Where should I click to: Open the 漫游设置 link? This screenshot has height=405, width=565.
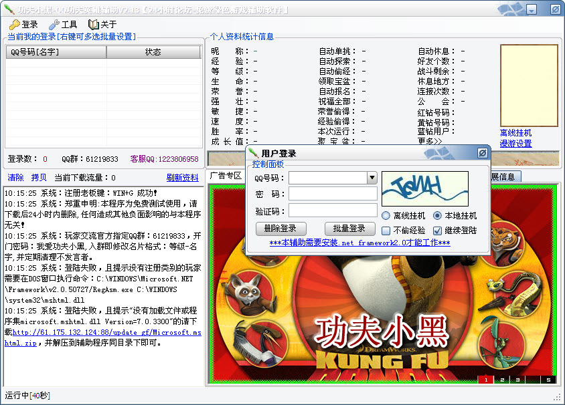[515, 144]
